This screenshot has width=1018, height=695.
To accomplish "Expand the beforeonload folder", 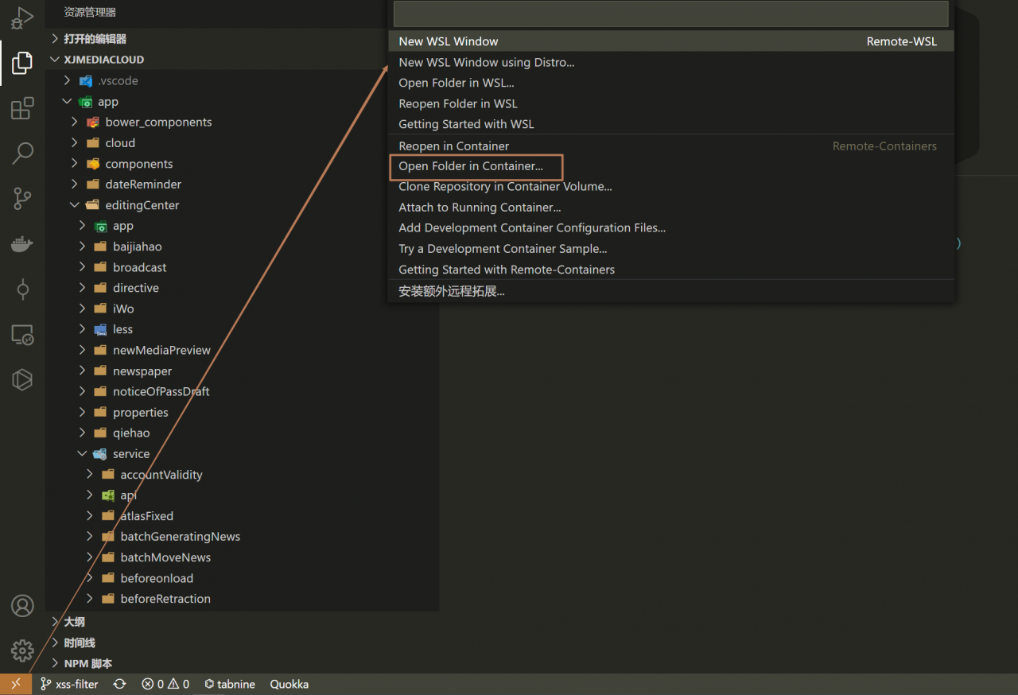I will (242, 578).
